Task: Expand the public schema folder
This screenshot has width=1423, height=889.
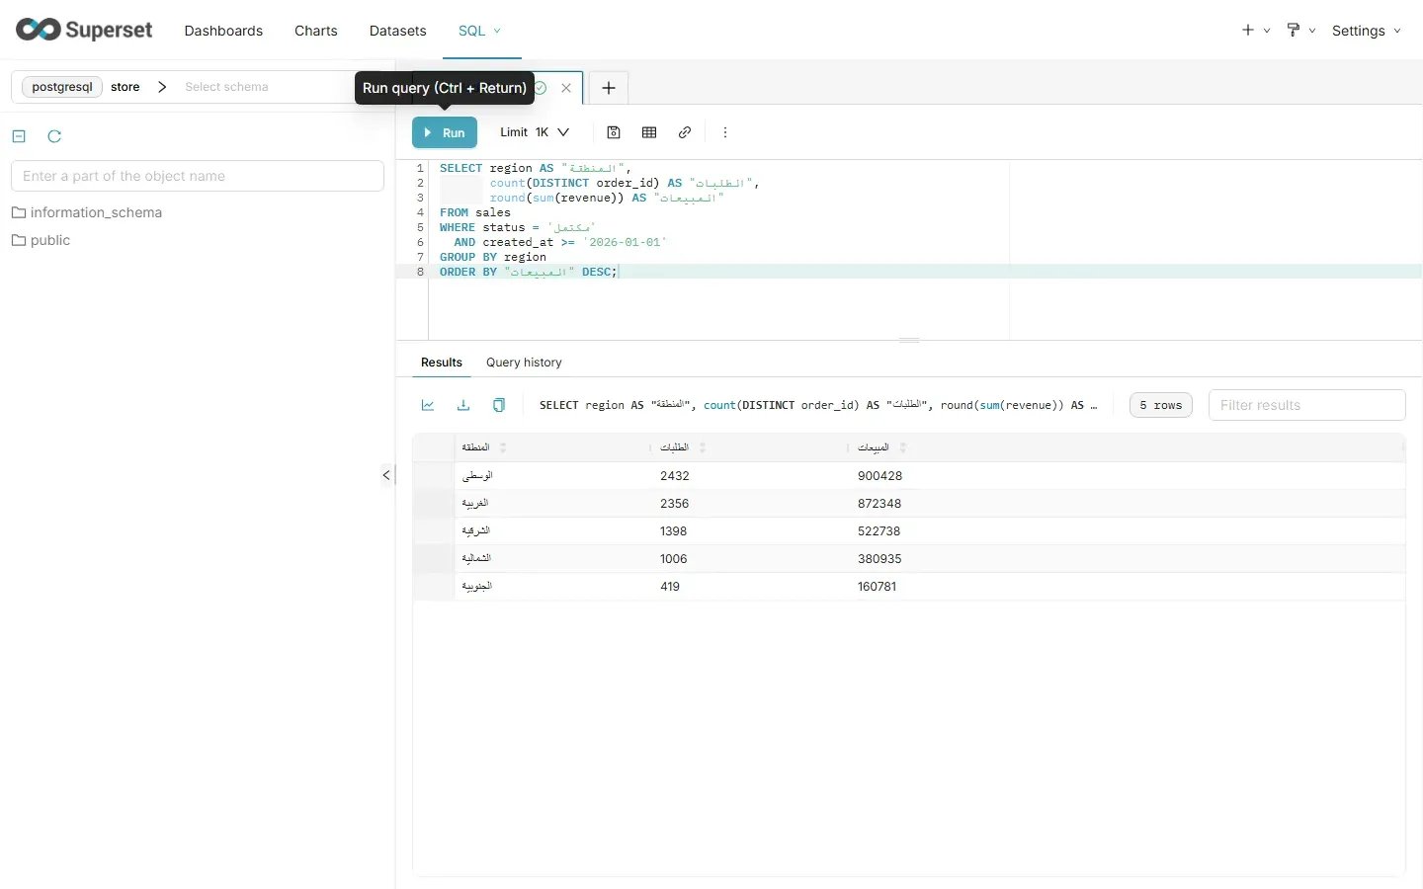Action: click(x=42, y=240)
